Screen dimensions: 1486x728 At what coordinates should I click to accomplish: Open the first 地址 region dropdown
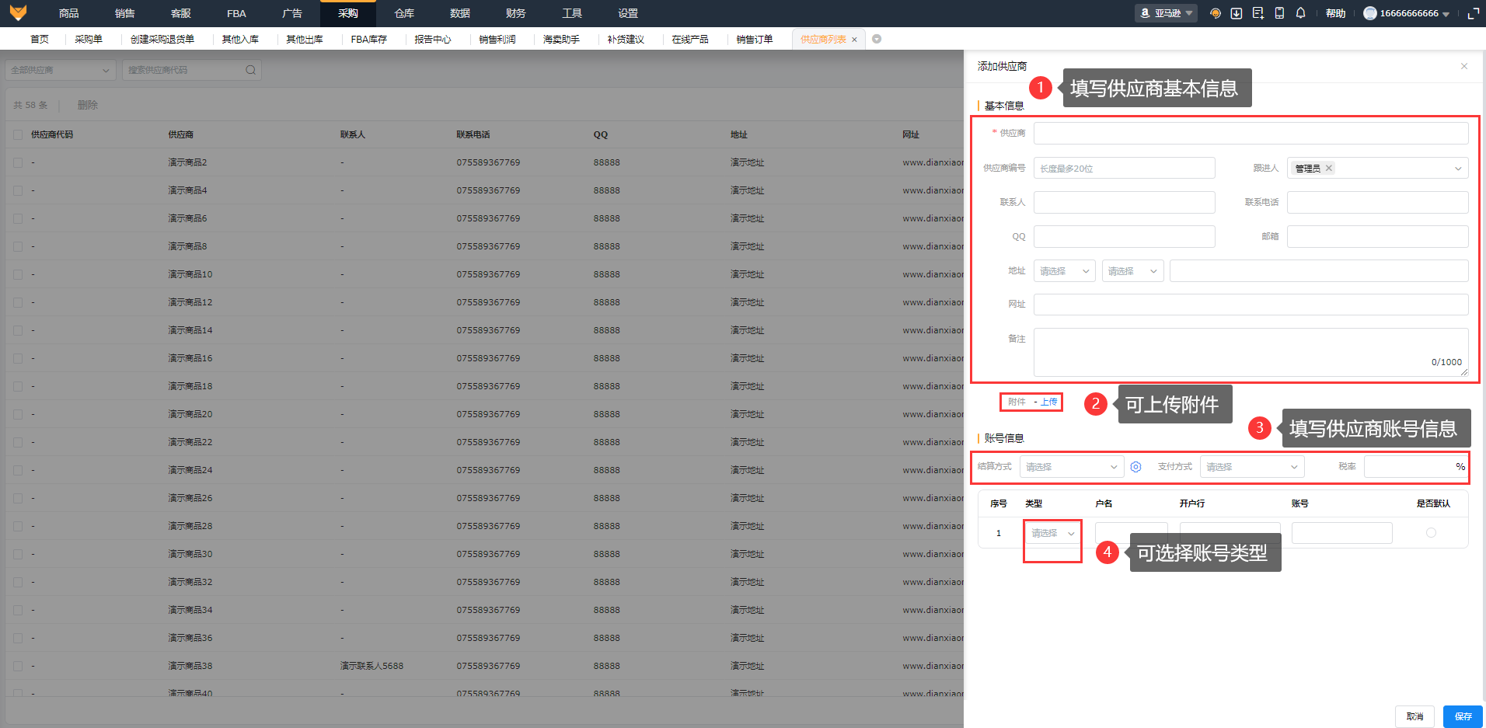pyautogui.click(x=1064, y=271)
